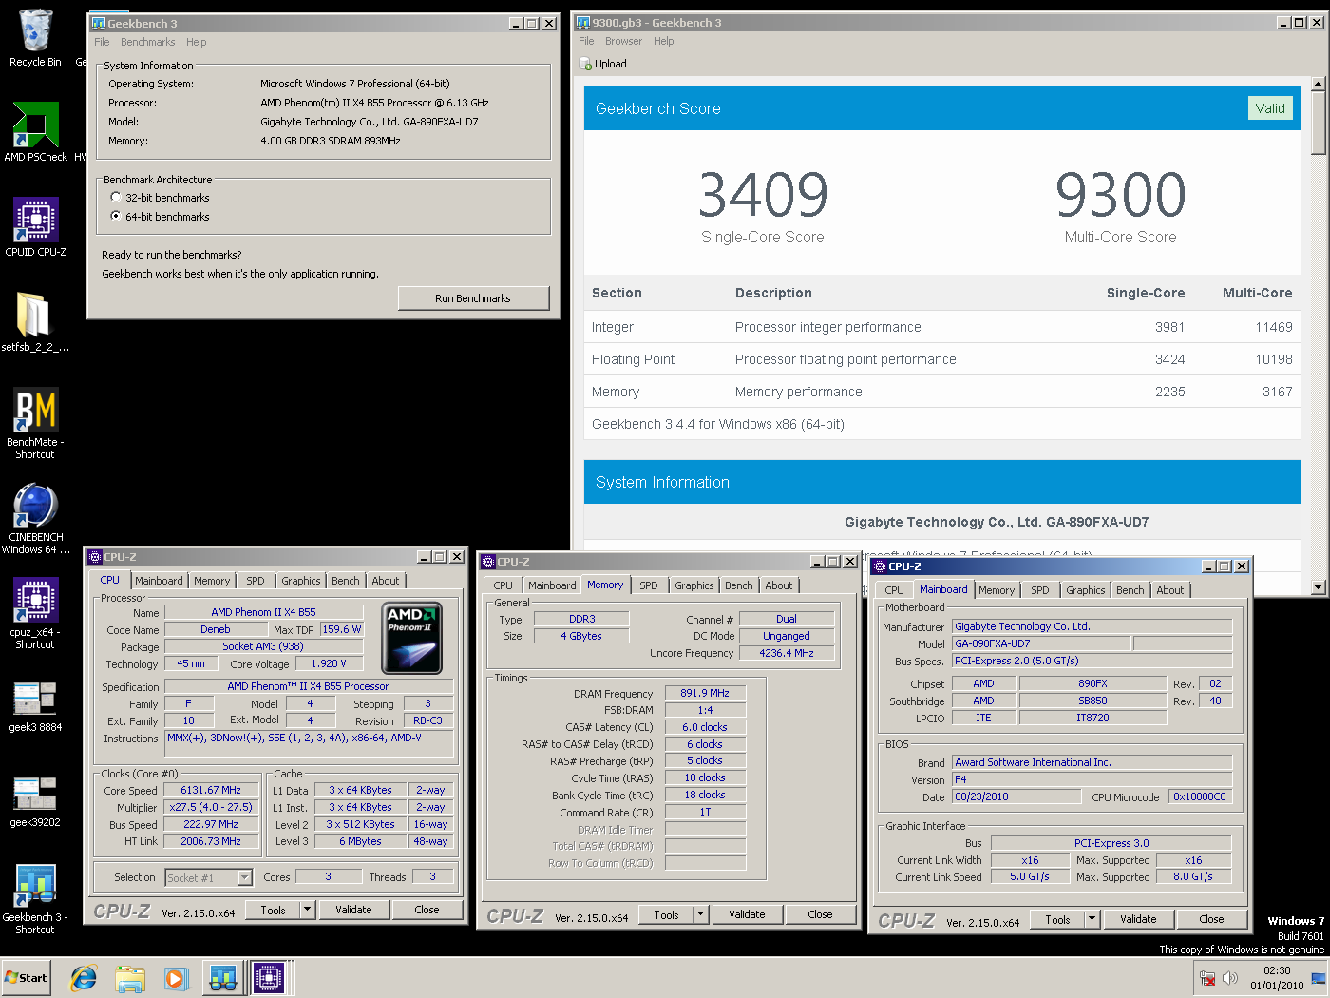Click Uncore Frequency 4236.4 MHz value

click(787, 654)
